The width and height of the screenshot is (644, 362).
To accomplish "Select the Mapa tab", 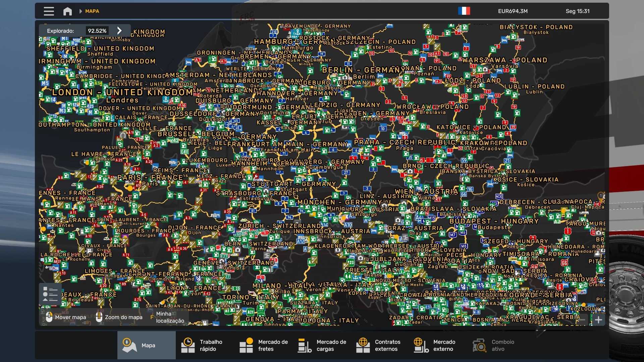I will click(146, 345).
